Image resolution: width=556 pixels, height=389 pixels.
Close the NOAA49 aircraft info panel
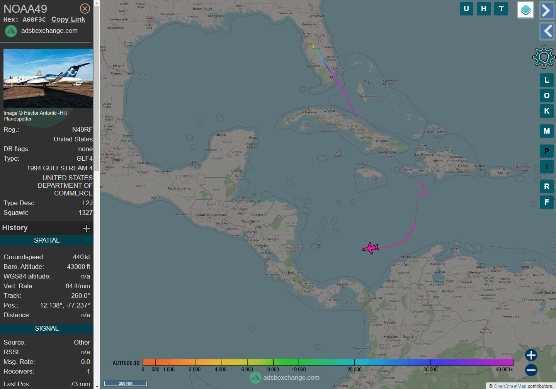pos(85,8)
